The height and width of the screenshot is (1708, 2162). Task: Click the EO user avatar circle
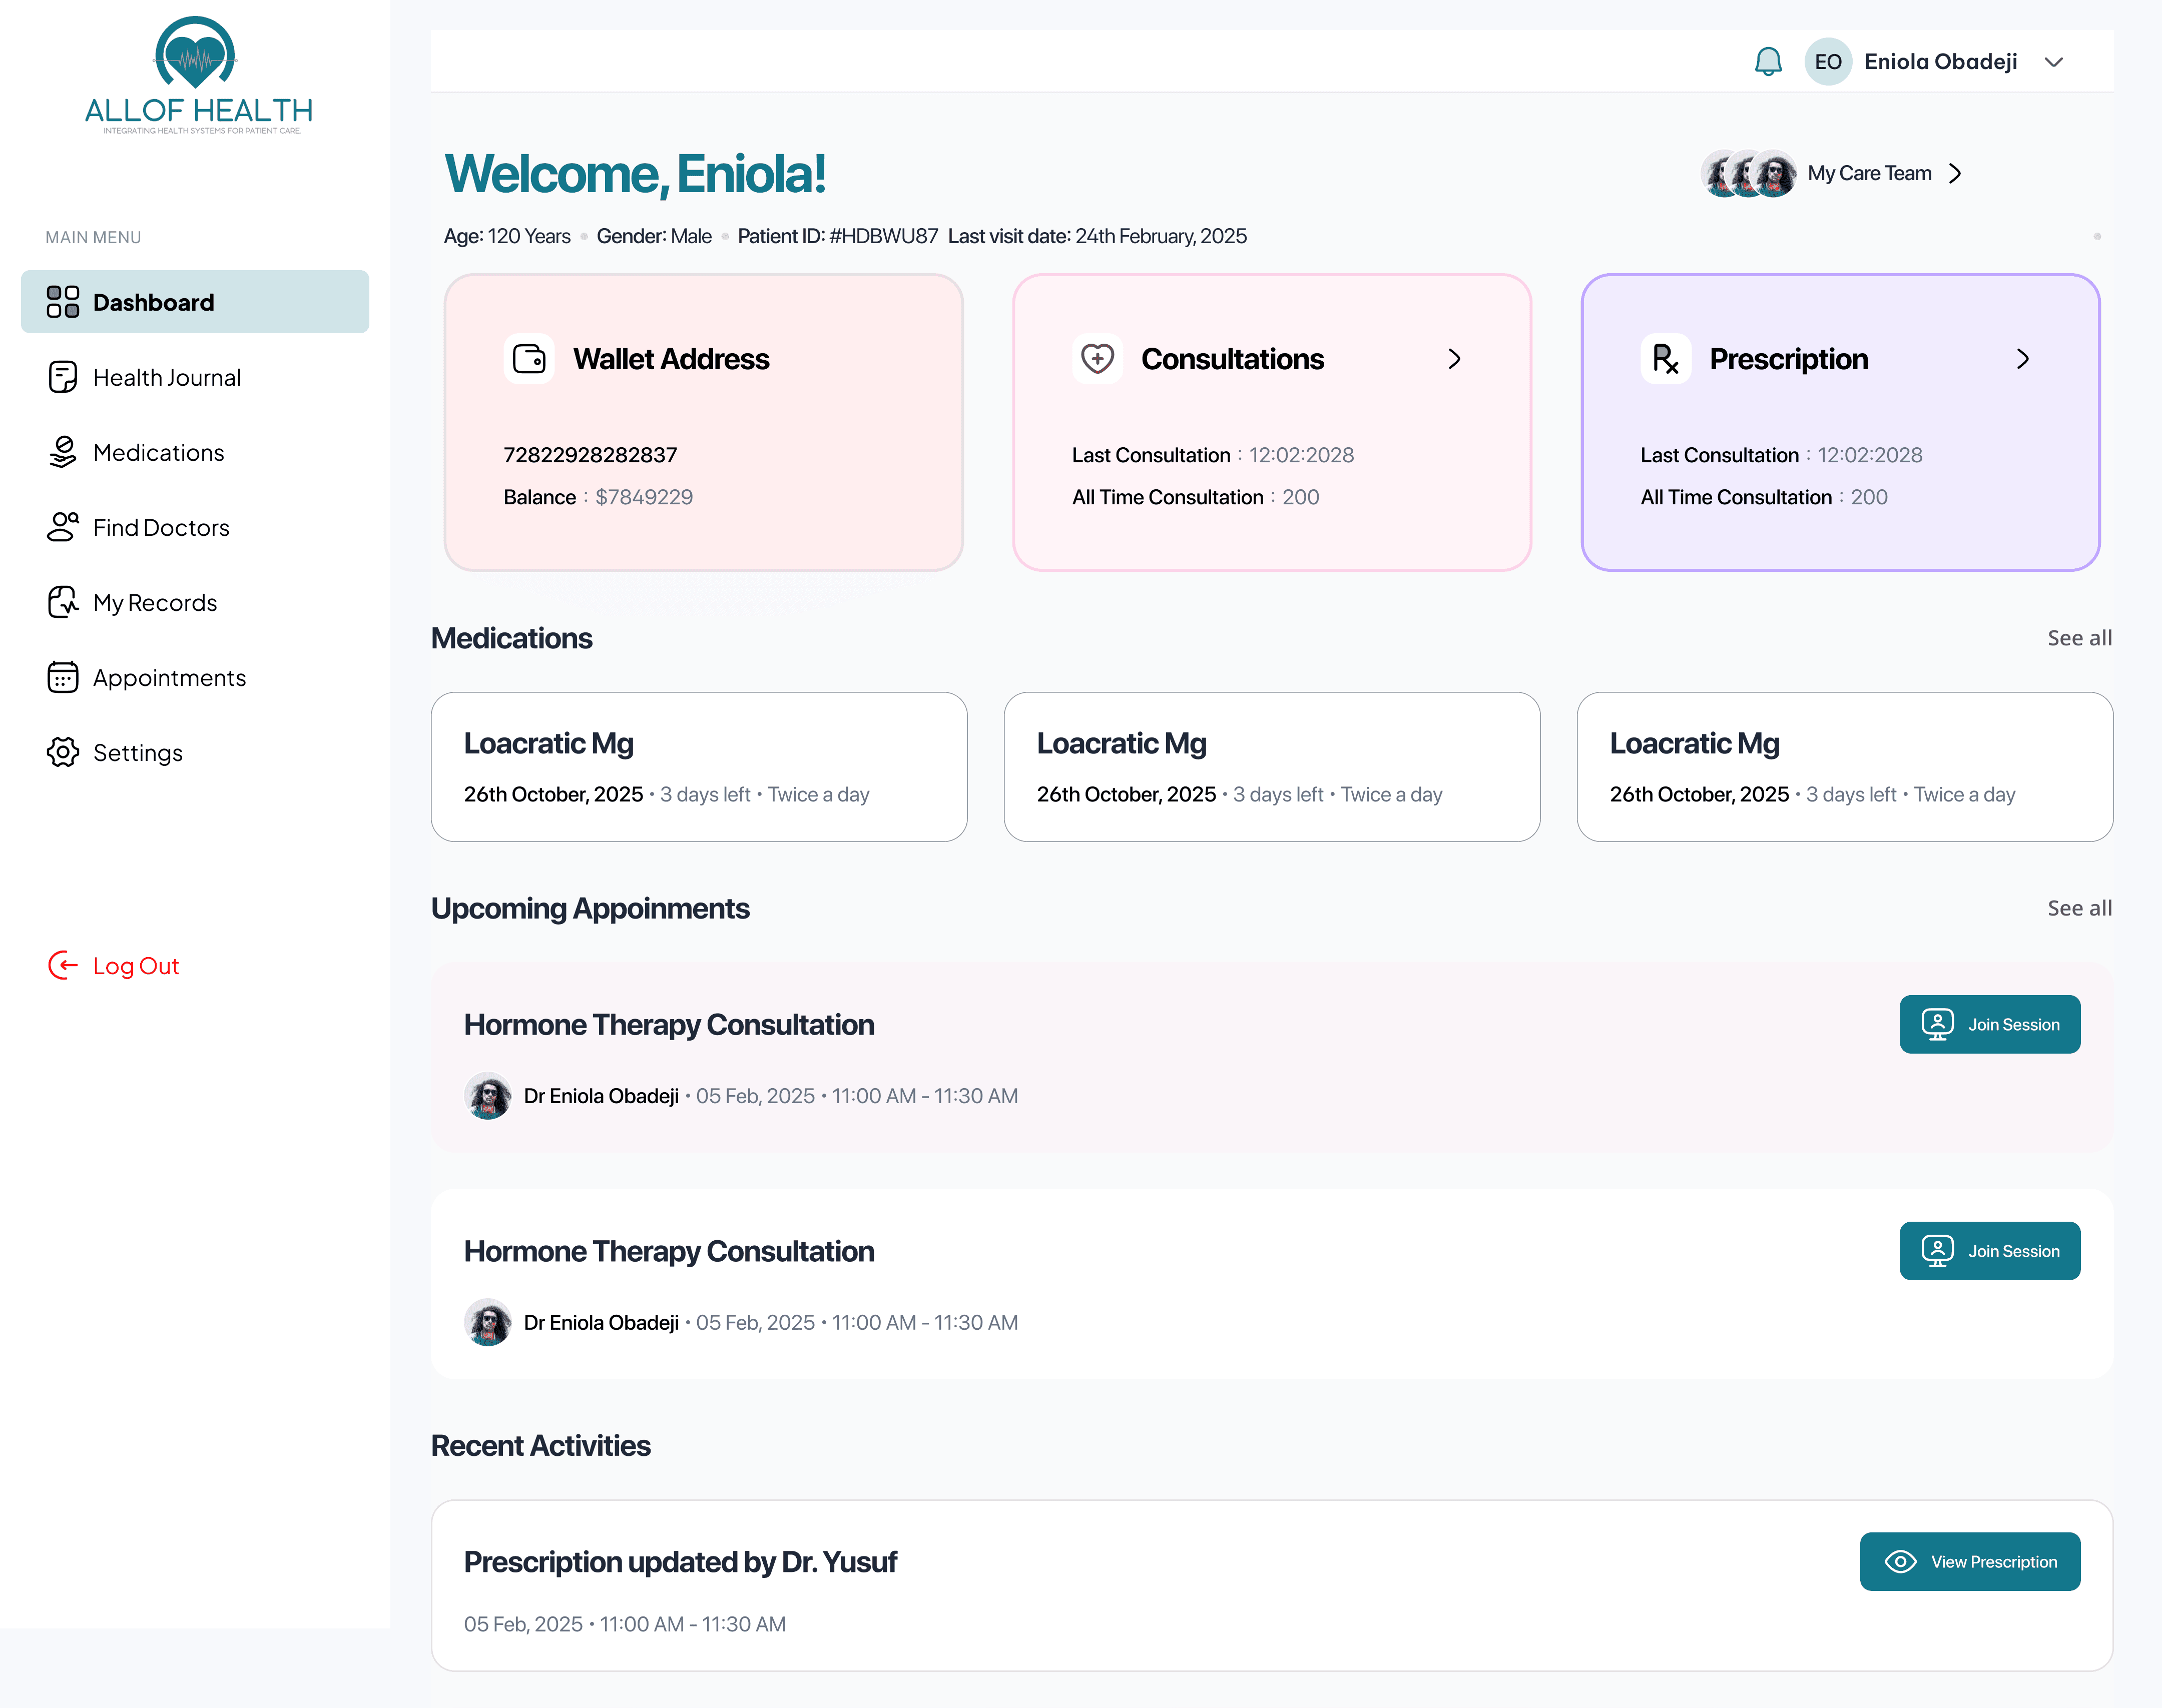click(x=1828, y=62)
